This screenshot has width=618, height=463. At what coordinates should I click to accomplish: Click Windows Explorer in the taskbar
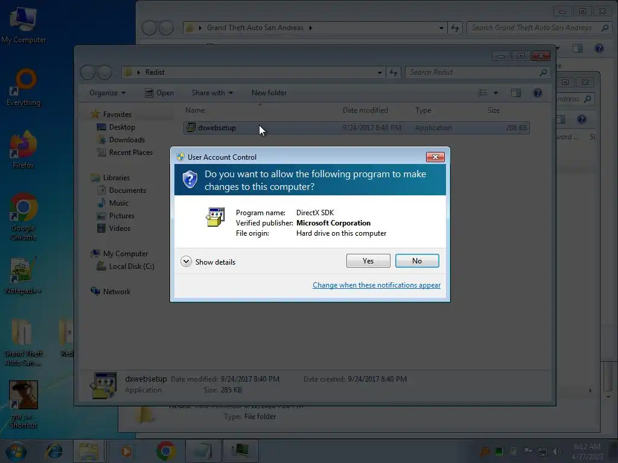pos(89,451)
